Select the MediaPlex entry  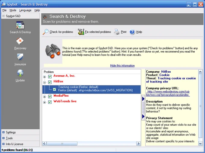click(61, 96)
